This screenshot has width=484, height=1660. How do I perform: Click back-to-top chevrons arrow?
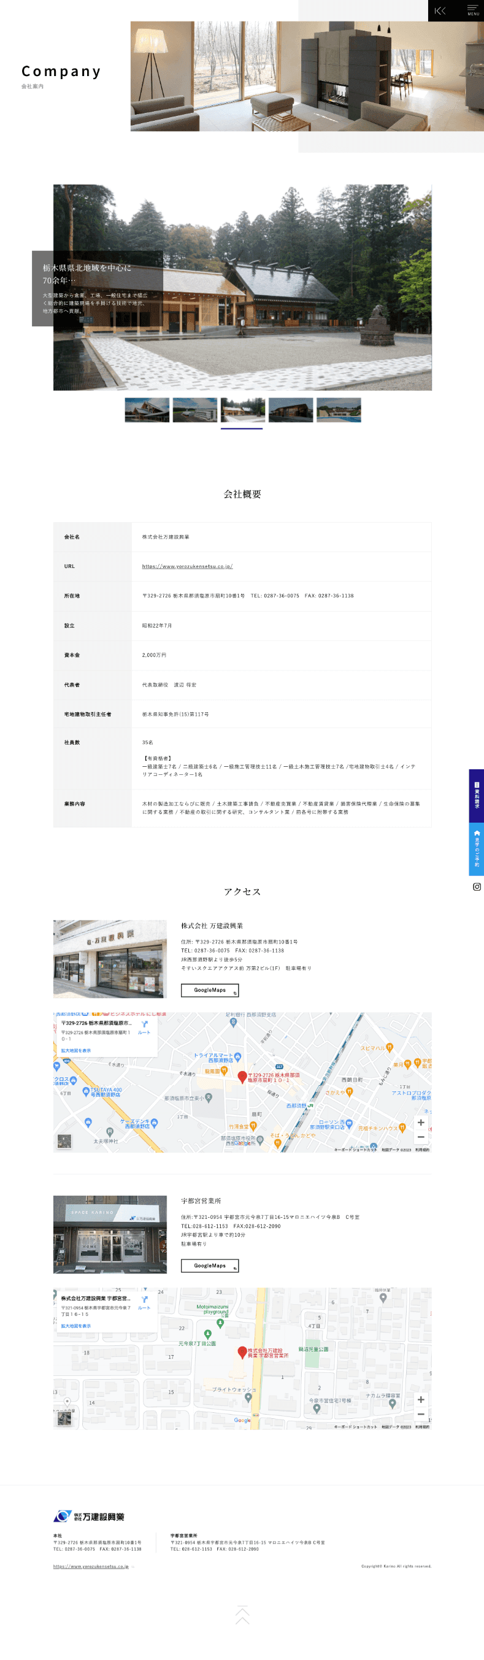242,1615
